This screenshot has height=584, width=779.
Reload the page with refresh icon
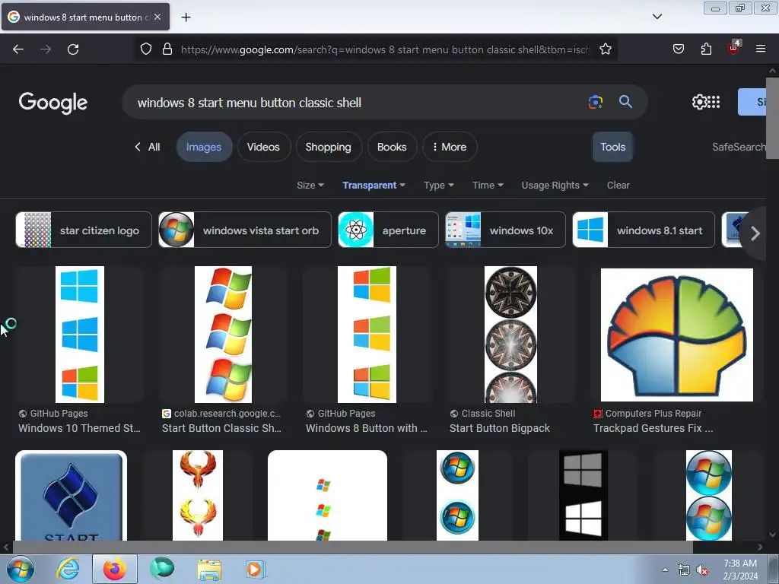(x=73, y=49)
